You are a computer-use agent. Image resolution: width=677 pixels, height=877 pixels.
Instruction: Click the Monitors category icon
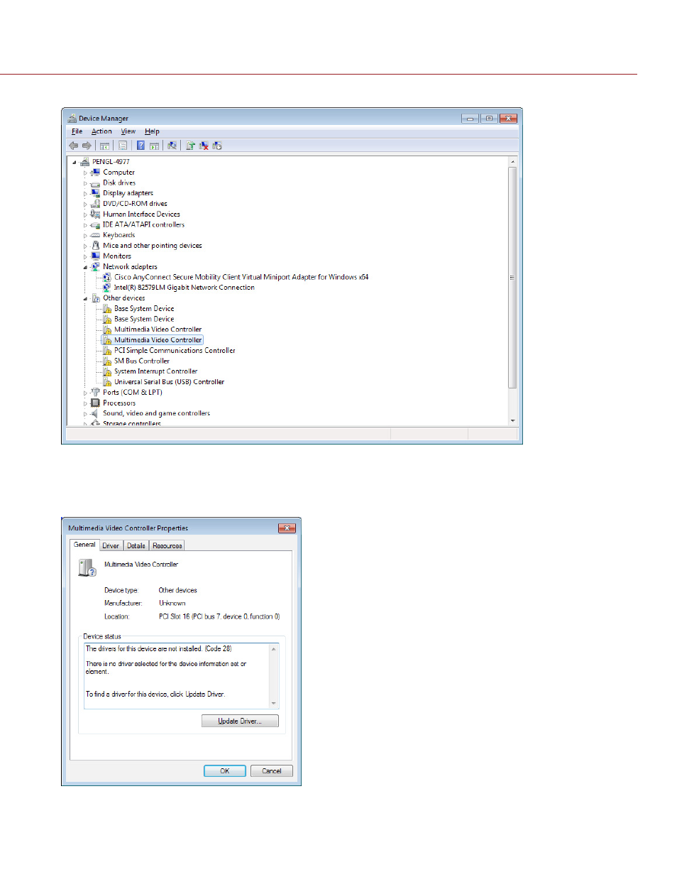click(95, 256)
